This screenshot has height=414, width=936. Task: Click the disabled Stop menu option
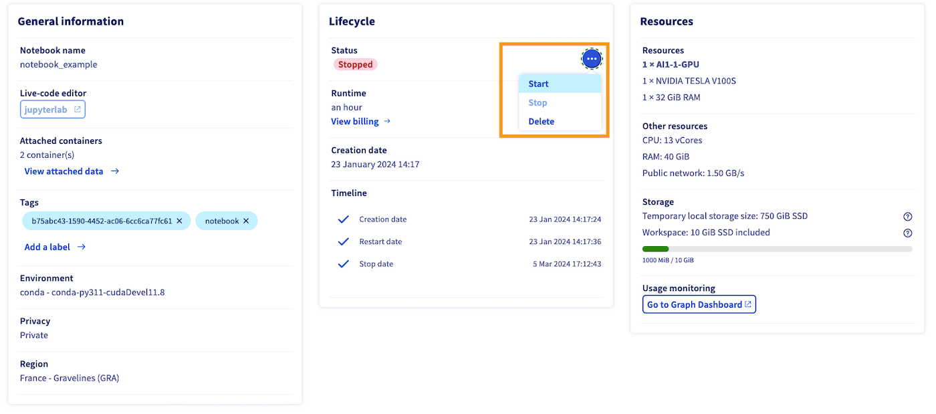(x=538, y=102)
